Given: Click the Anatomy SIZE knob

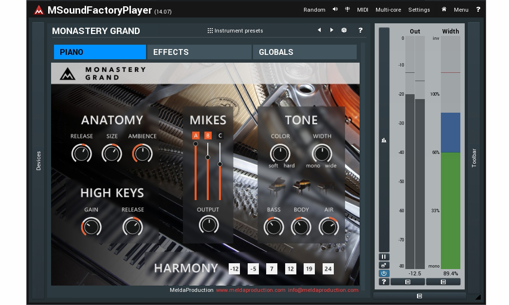Looking at the screenshot, I should [x=111, y=153].
